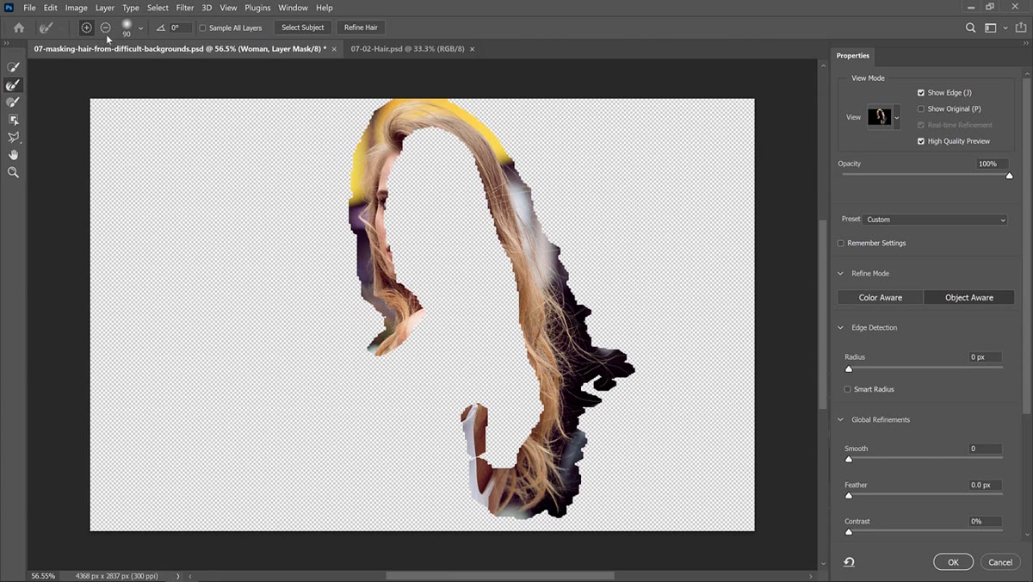Viewport: 1033px width, 582px height.
Task: Click the reset workspace undo icon
Action: (x=849, y=562)
